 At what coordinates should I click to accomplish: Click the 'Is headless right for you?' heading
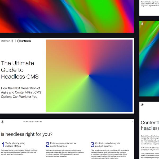click(x=27, y=134)
